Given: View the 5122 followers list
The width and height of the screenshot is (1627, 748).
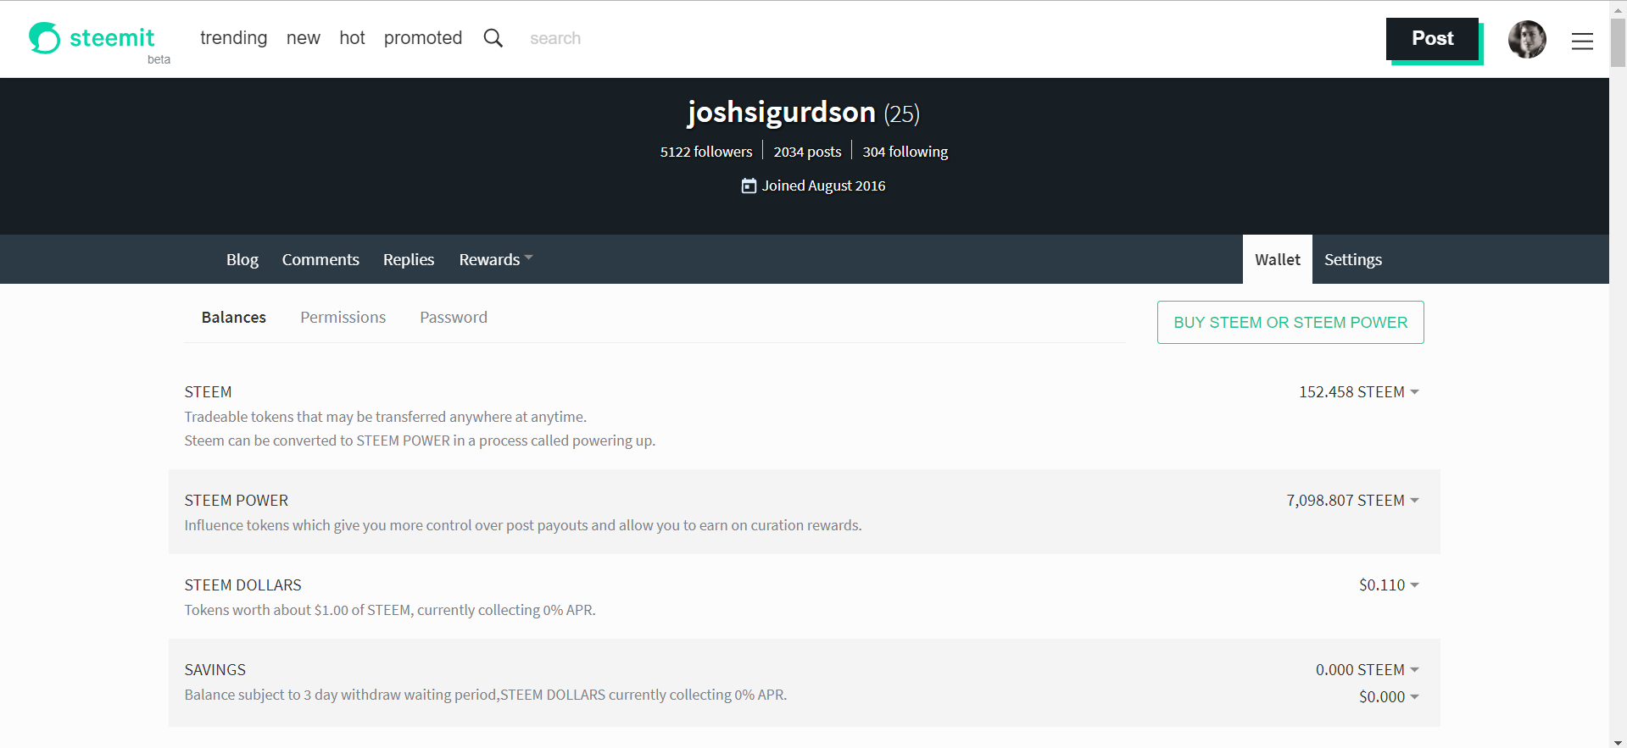Looking at the screenshot, I should point(706,152).
